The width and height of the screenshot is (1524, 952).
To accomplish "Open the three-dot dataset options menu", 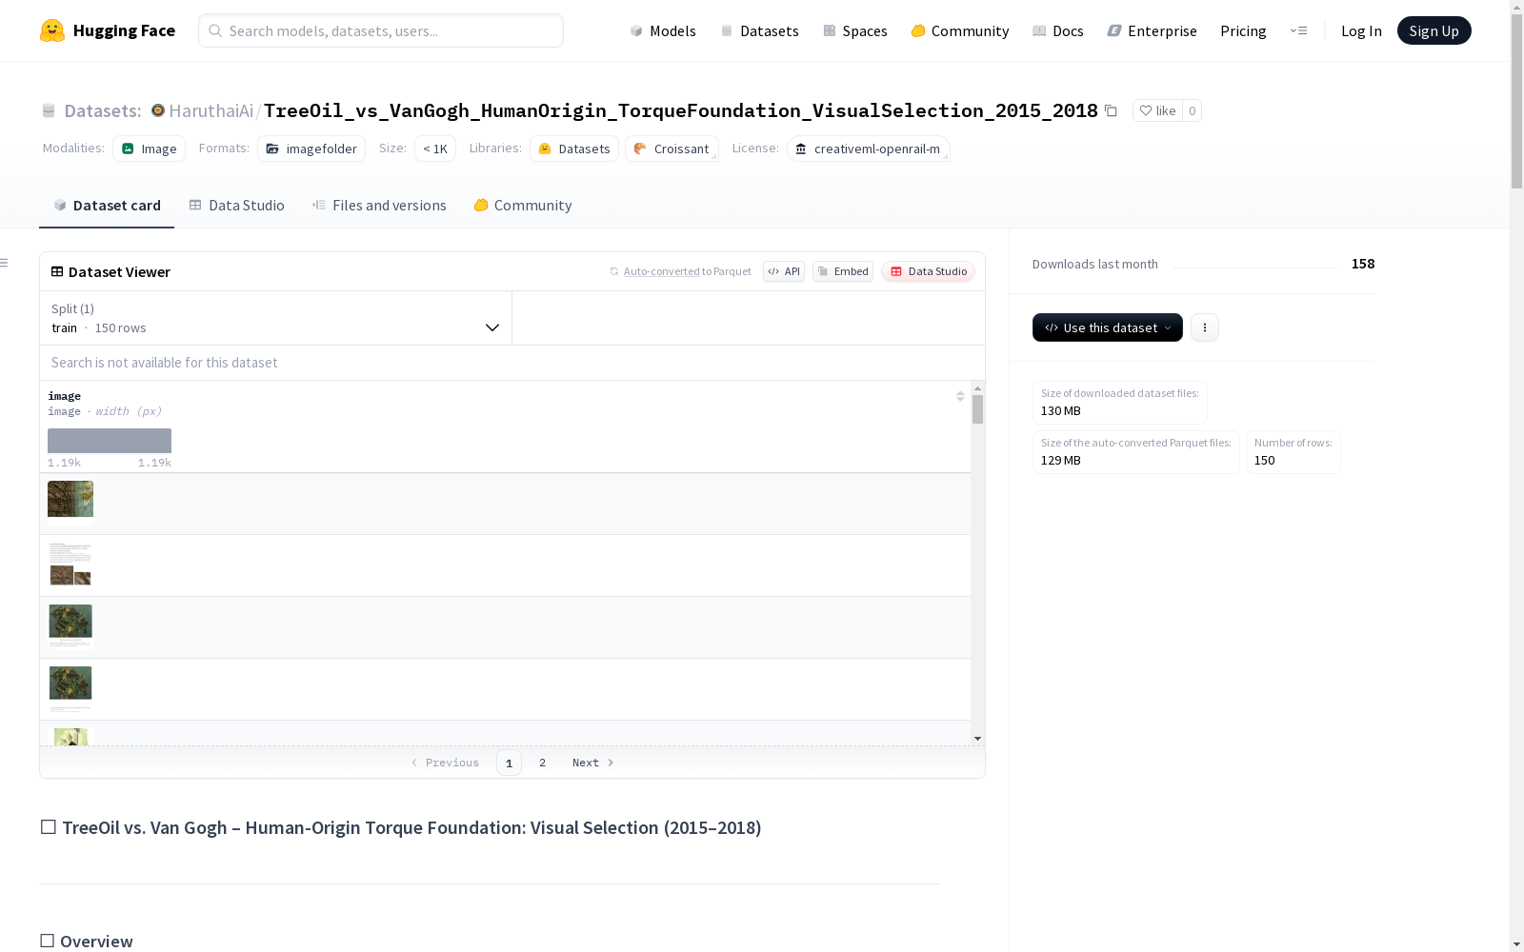I will click(1205, 327).
